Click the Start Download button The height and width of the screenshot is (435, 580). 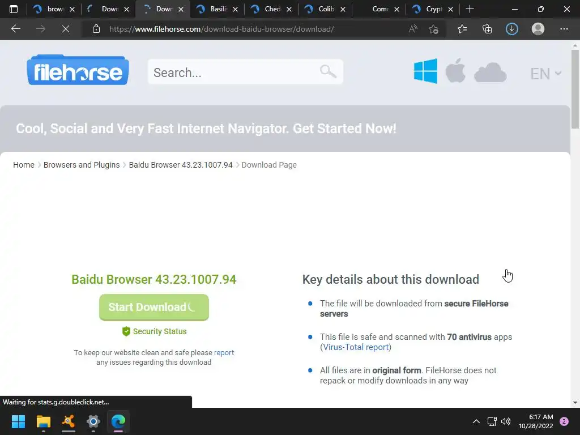tap(154, 307)
